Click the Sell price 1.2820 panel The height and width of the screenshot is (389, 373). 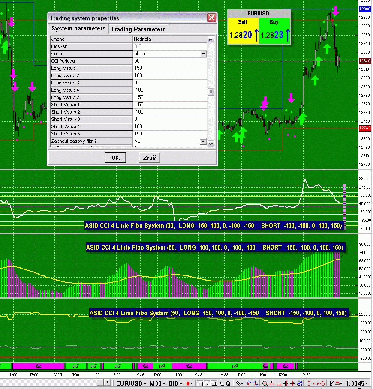[x=243, y=31]
